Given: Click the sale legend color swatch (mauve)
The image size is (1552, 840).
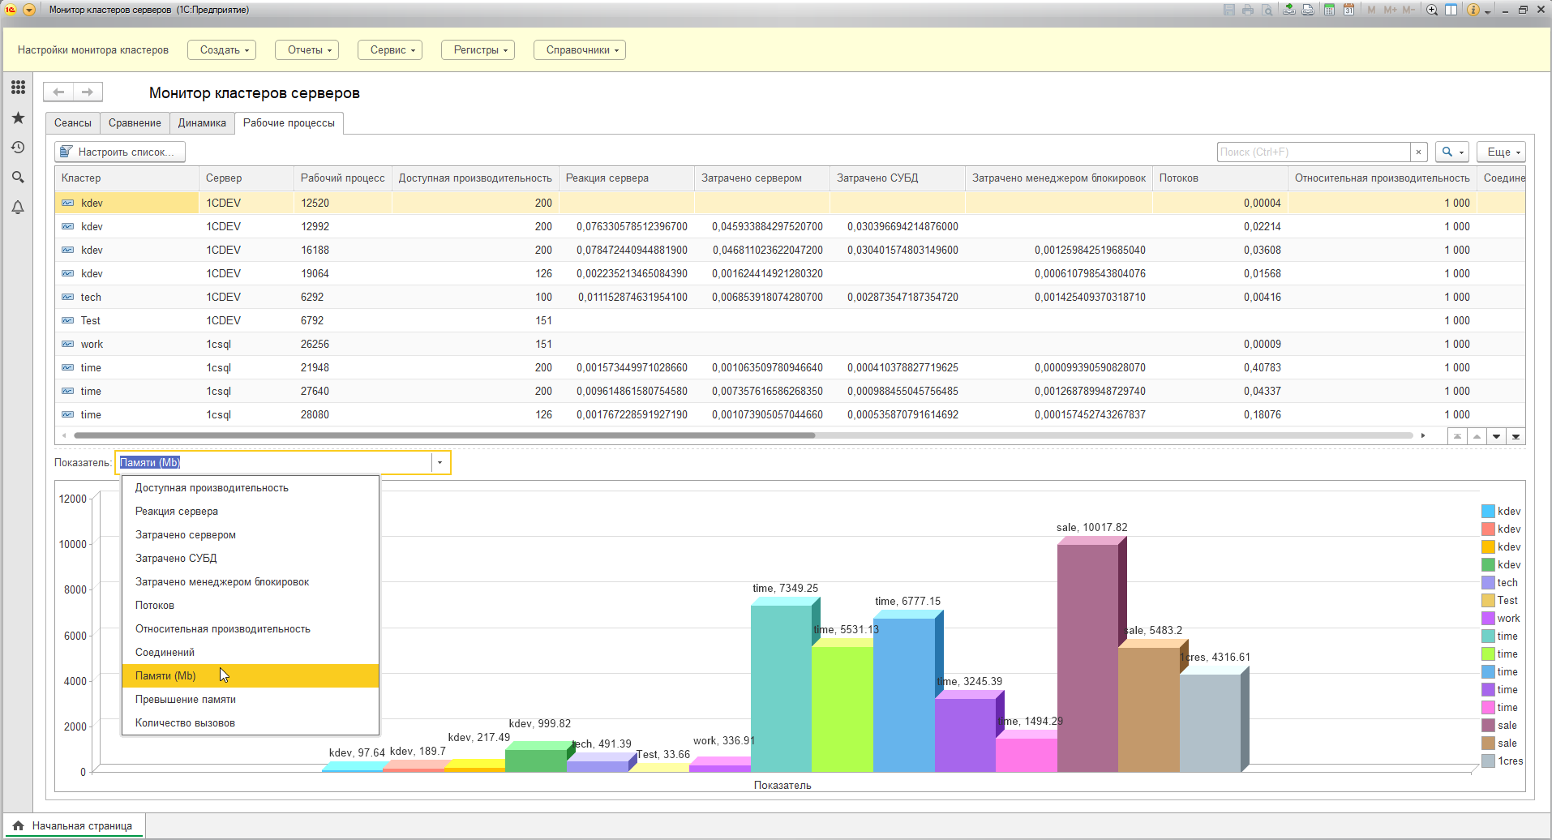Looking at the screenshot, I should [x=1488, y=726].
